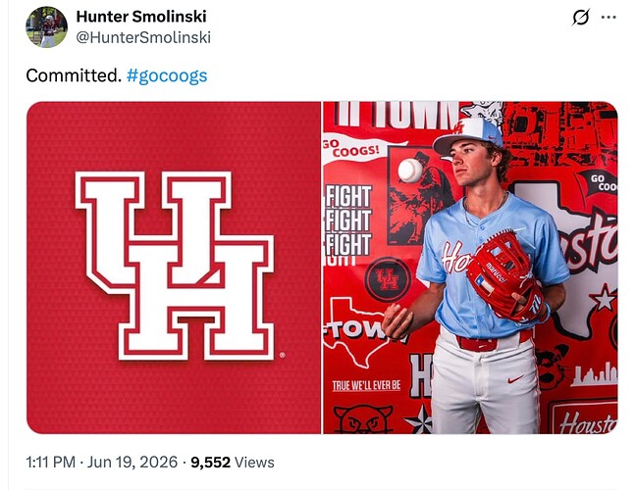The width and height of the screenshot is (635, 490).
Task: Open the Jun 19, 2026 date
Action: pos(132,463)
